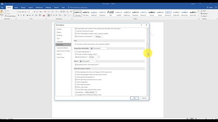The width and height of the screenshot is (218, 122).
Task: Click Settings... button for smart cut
Action: coord(98,37)
